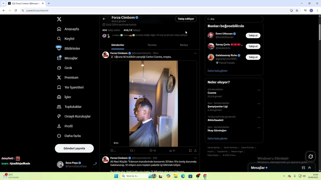Open Bildirimler notifications
321x180 pixels.
[x=68, y=48]
